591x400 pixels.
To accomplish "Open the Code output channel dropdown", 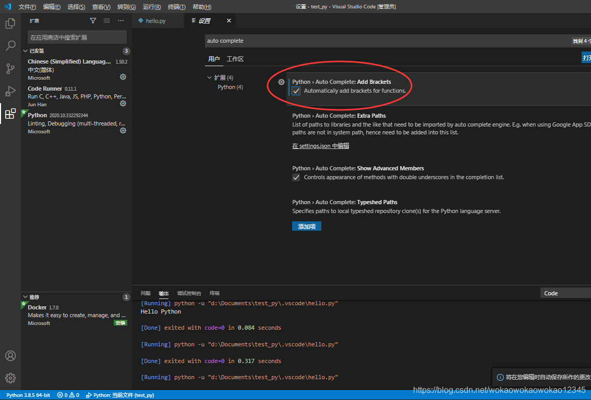I will coord(565,293).
